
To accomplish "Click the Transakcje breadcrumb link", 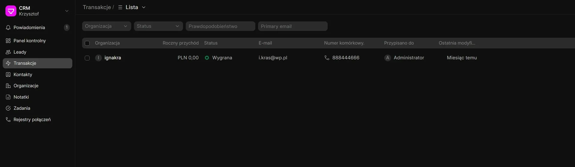I will [x=97, y=7].
